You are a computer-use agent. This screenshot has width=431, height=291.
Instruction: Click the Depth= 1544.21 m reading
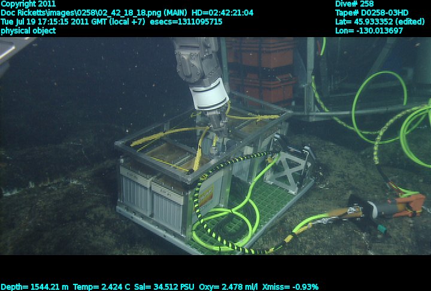coord(35,286)
